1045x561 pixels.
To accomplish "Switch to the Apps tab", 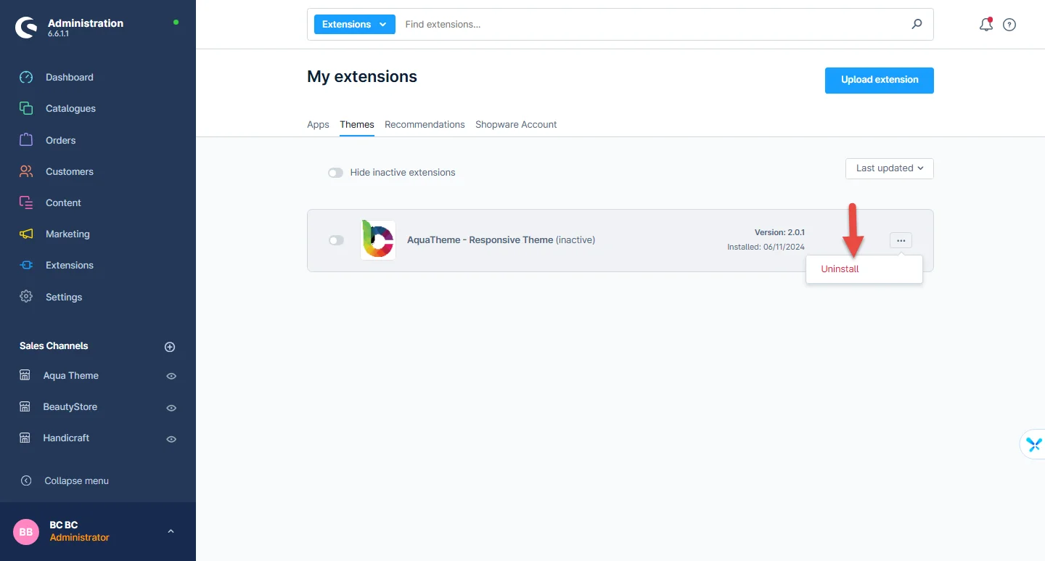I will [x=318, y=124].
